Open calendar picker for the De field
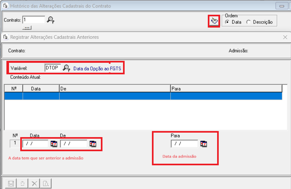This screenshot has width=291, height=189. (x=93, y=144)
